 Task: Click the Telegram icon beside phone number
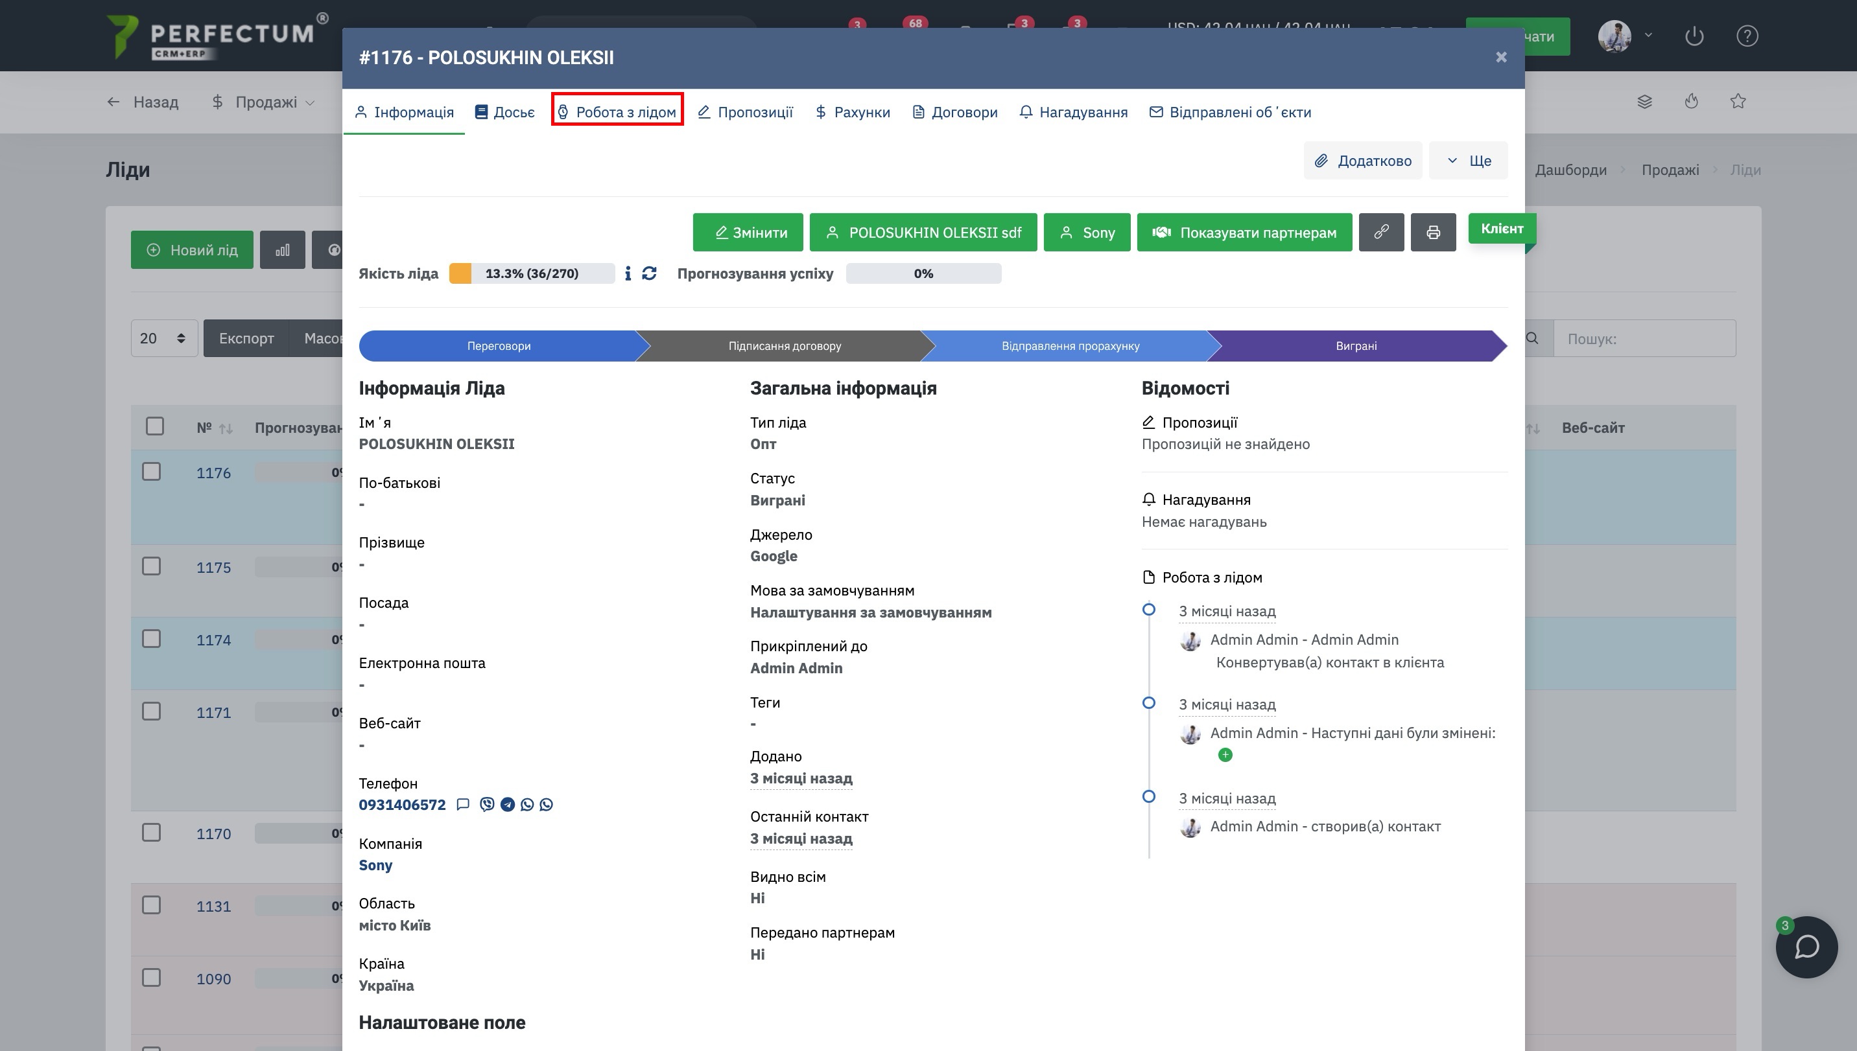click(508, 804)
